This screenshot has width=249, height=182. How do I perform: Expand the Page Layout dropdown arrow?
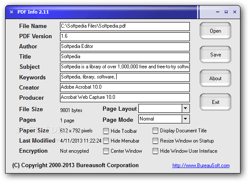coord(185,109)
